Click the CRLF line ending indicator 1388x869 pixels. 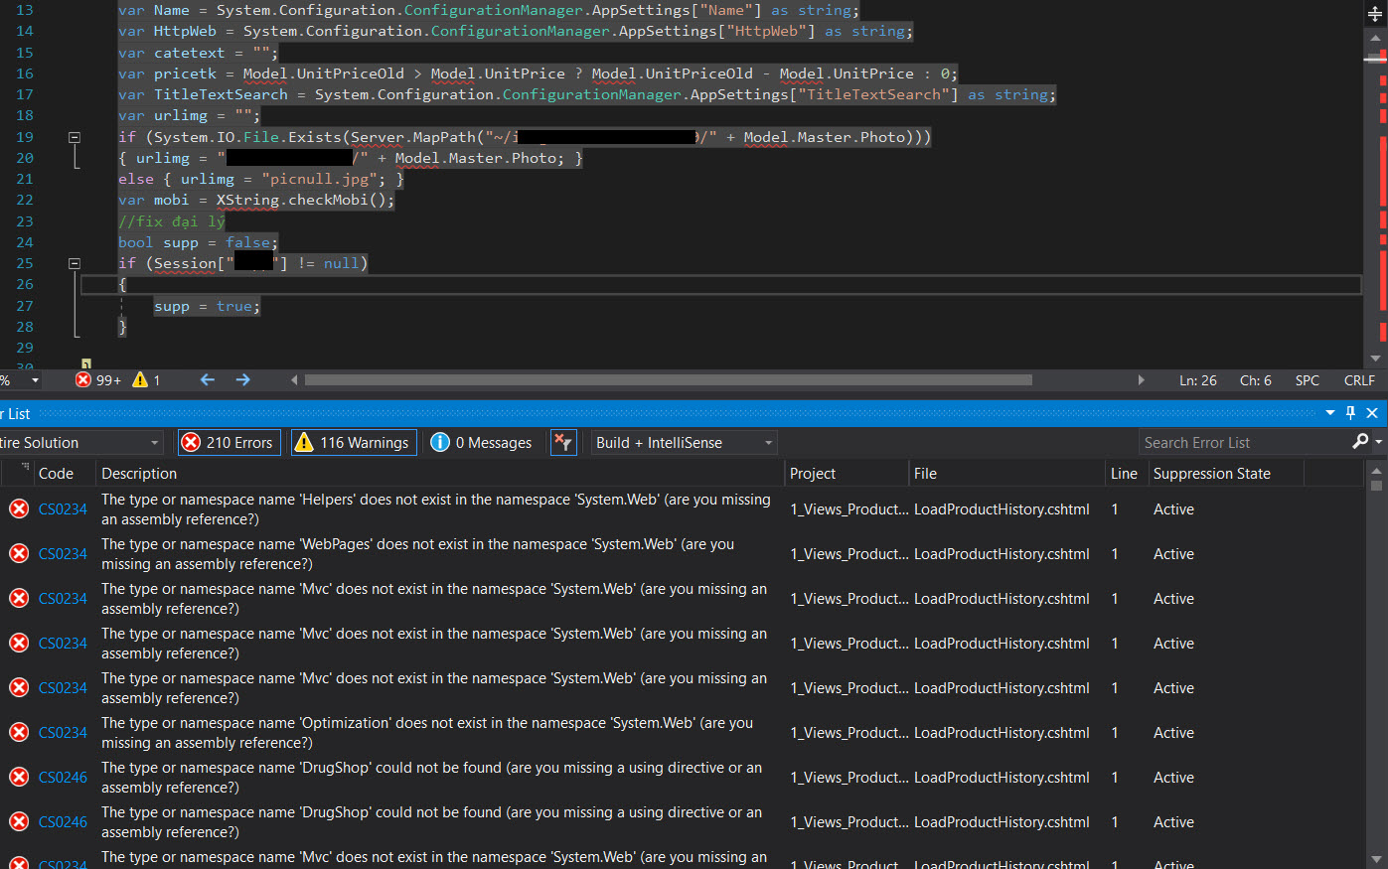[1359, 380]
